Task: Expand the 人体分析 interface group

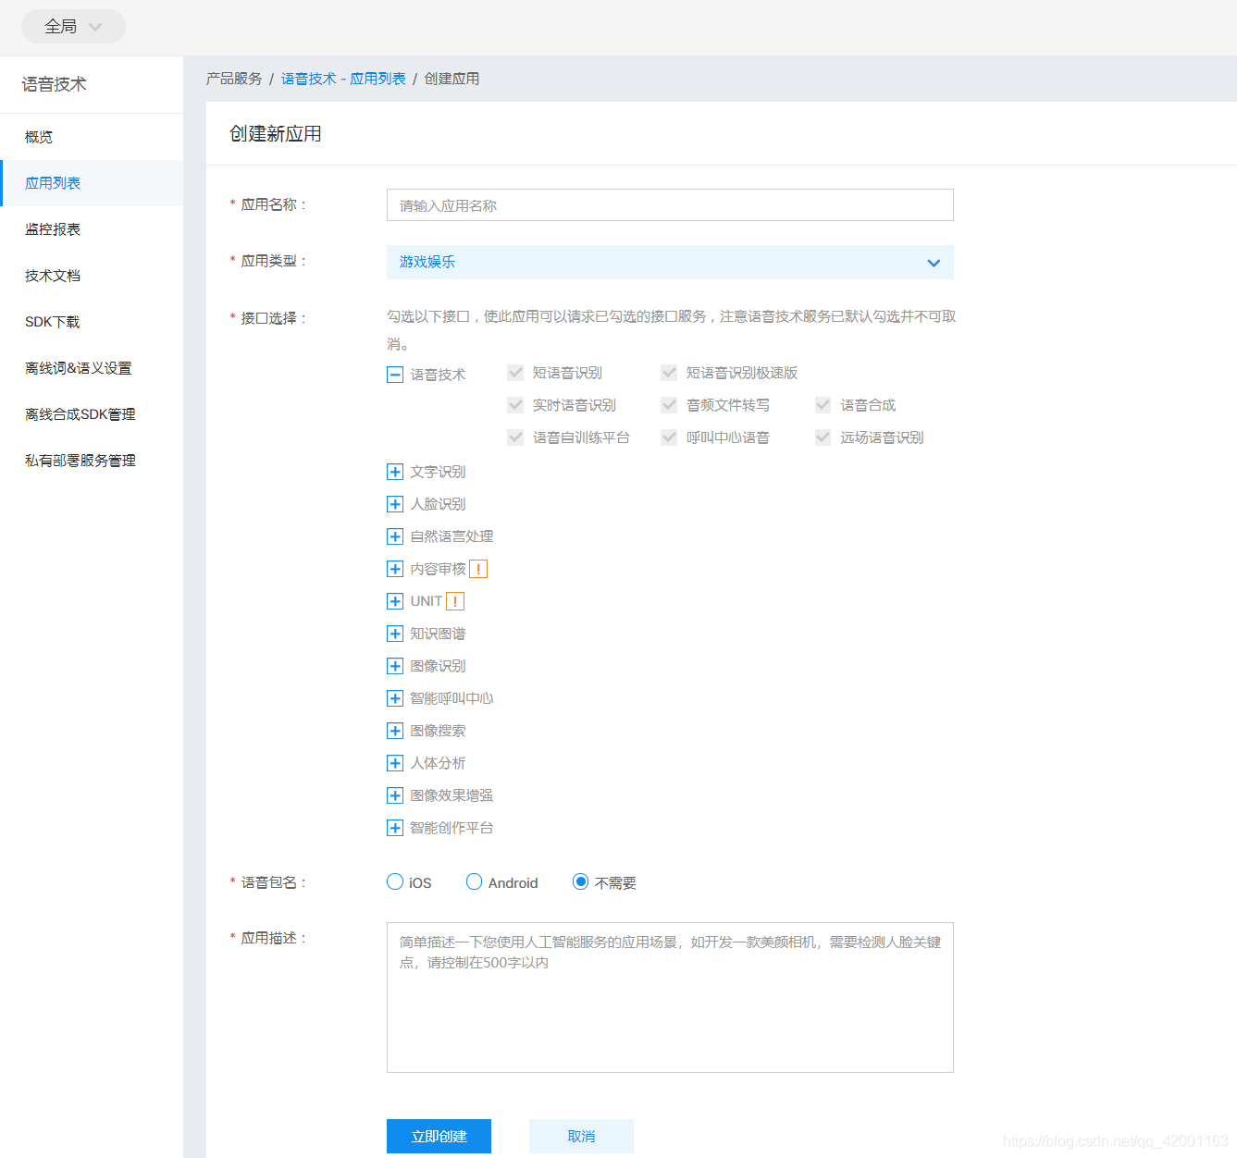Action: (395, 763)
